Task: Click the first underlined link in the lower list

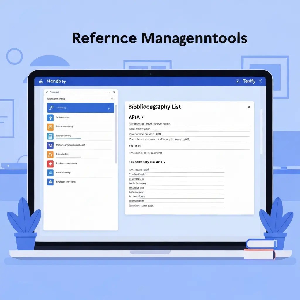Action: tap(139, 170)
